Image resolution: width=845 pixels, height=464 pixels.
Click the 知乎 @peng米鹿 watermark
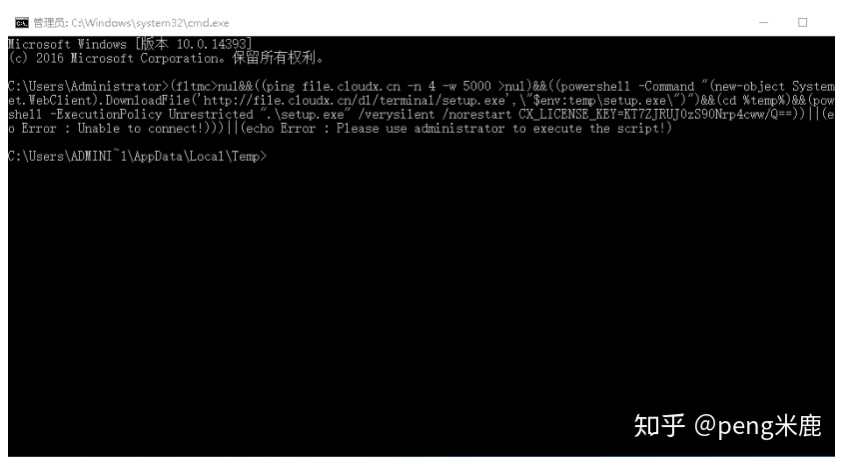(x=727, y=425)
